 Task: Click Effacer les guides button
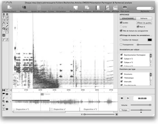(x=144, y=23)
